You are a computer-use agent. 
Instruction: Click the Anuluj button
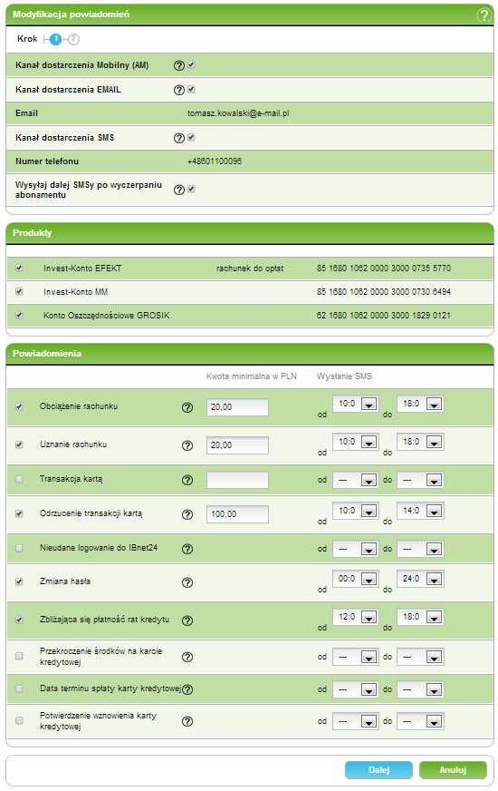point(453,770)
